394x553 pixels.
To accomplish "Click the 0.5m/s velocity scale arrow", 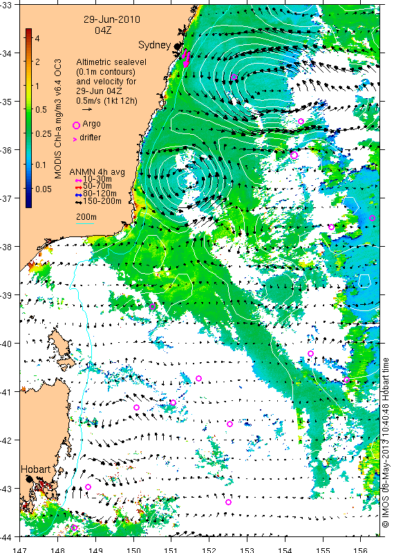I will click(87, 110).
